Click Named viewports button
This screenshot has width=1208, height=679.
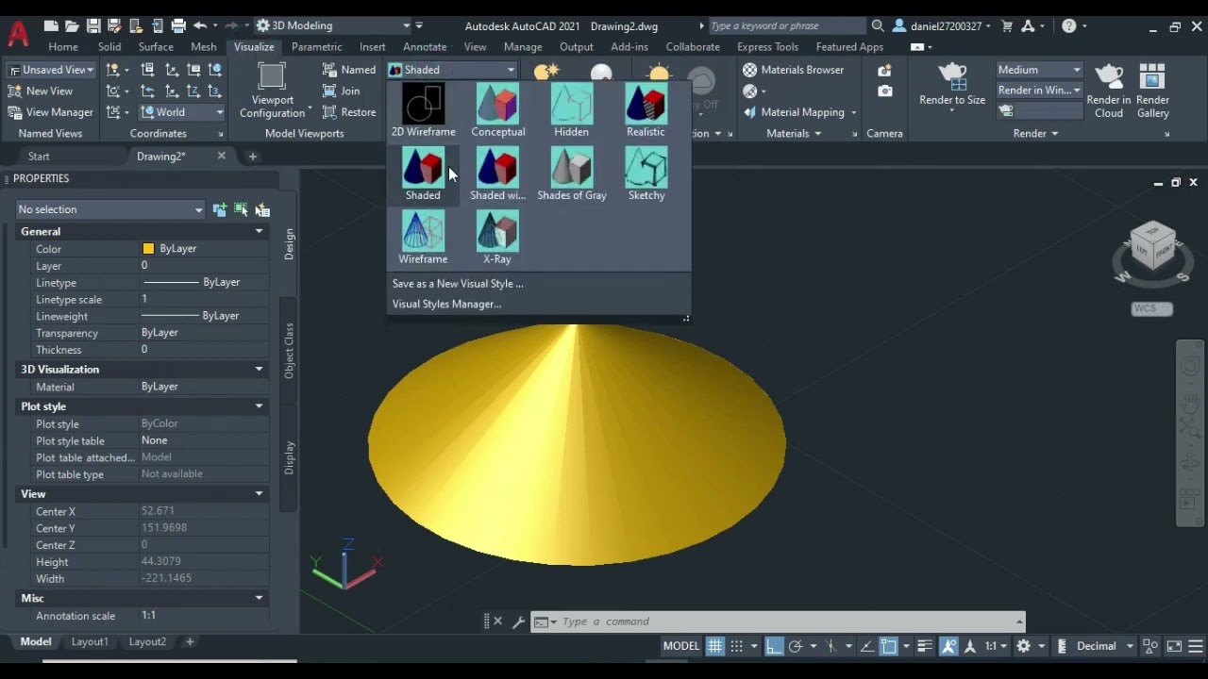click(x=349, y=70)
